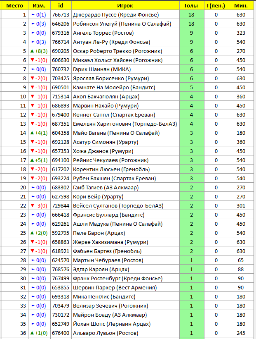Click minutes cell 88 for Эдгар Кароян
Viewport: 256px width, 339px height.
pyautogui.click(x=241, y=270)
